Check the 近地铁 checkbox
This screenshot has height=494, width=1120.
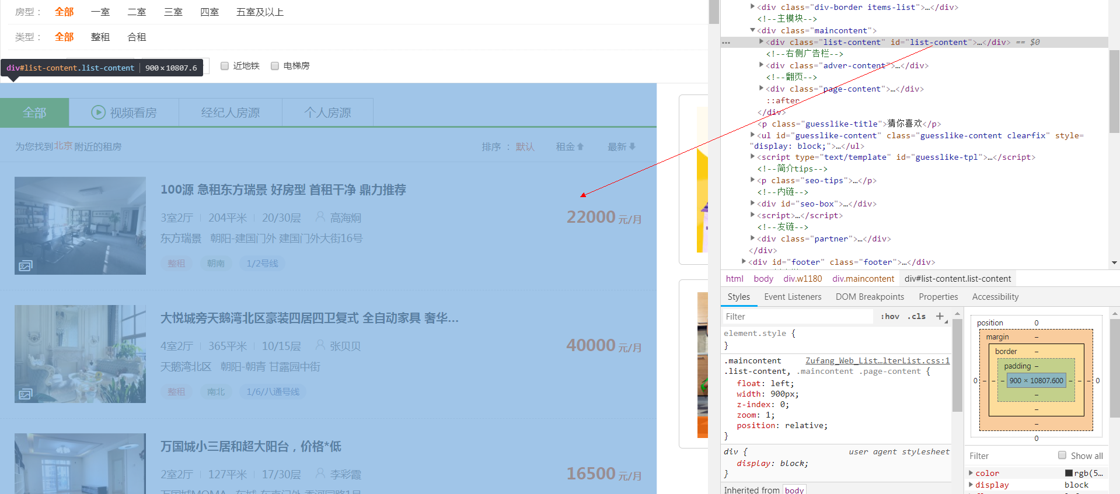pos(225,66)
